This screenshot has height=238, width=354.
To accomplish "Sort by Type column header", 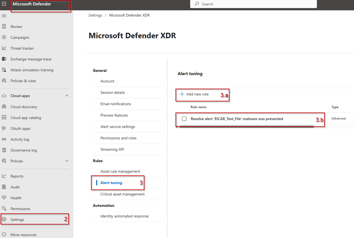I will tap(335, 107).
